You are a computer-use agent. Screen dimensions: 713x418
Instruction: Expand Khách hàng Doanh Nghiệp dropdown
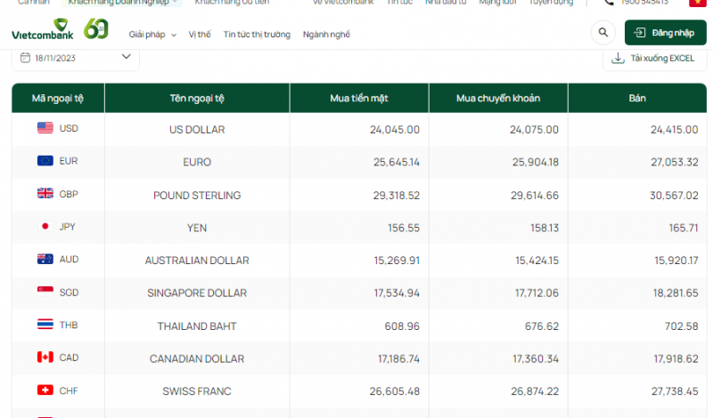125,2
